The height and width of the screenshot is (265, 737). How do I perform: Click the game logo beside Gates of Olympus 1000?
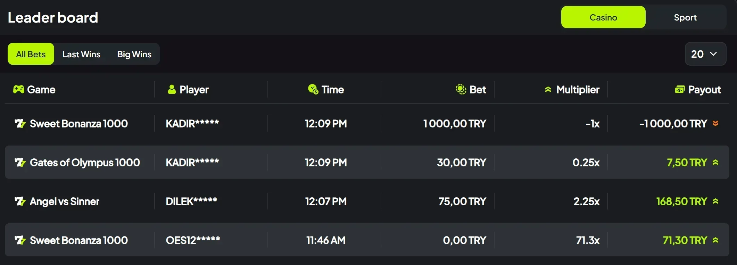point(20,162)
